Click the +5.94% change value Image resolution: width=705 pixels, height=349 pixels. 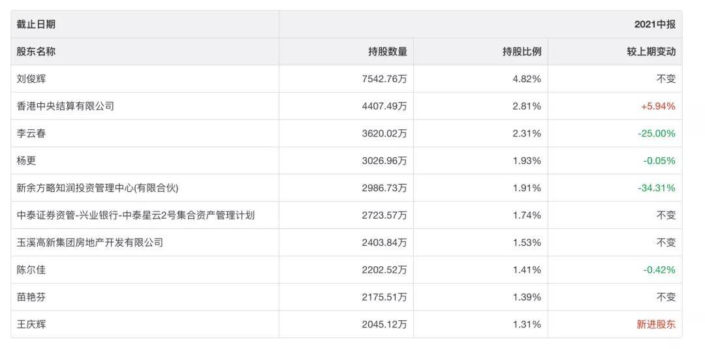tap(657, 106)
